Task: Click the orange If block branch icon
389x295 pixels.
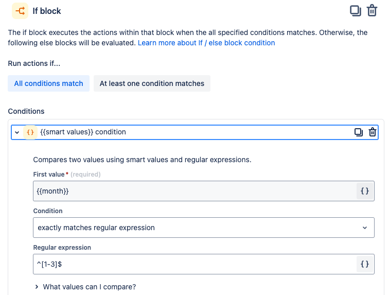Action: click(x=20, y=10)
